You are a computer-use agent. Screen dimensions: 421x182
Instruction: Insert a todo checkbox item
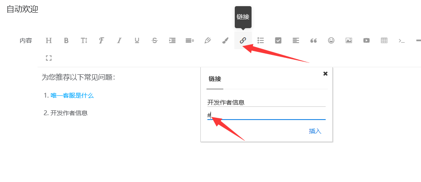click(x=278, y=40)
